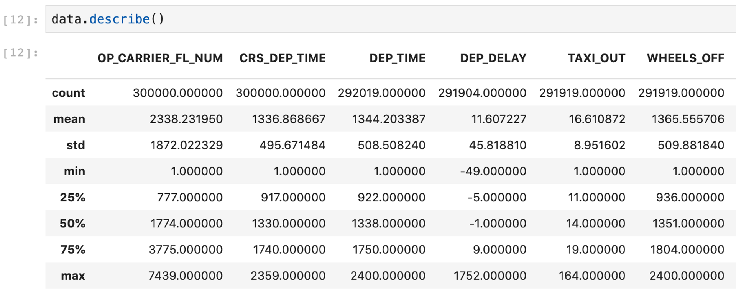
Task: Click std value 1872.022329
Action: [186, 145]
